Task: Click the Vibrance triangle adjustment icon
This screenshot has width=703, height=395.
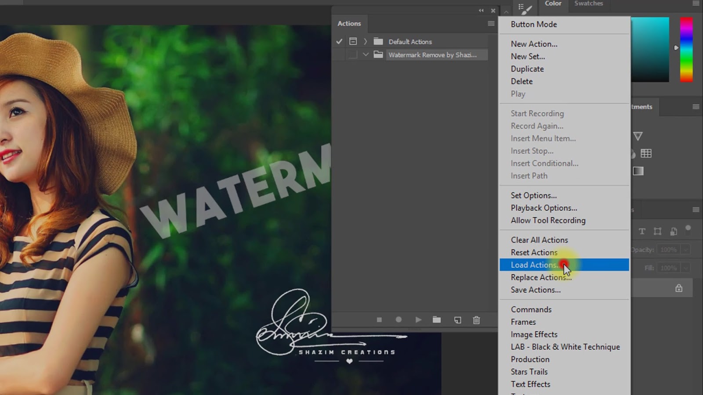Action: 638,136
